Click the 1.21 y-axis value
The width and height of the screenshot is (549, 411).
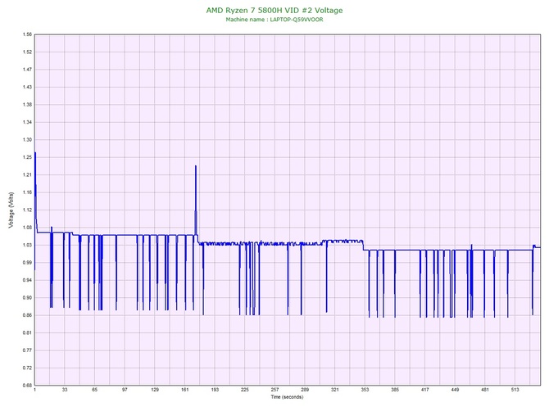click(27, 175)
